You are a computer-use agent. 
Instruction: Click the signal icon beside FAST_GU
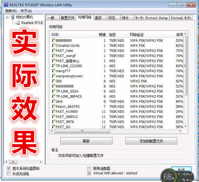click(53, 126)
